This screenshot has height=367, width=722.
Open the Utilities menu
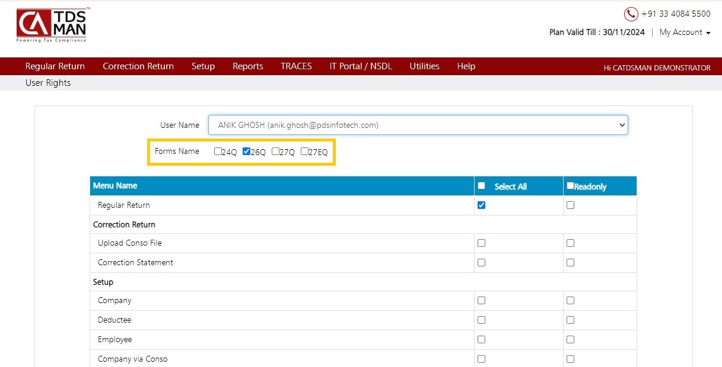click(424, 66)
